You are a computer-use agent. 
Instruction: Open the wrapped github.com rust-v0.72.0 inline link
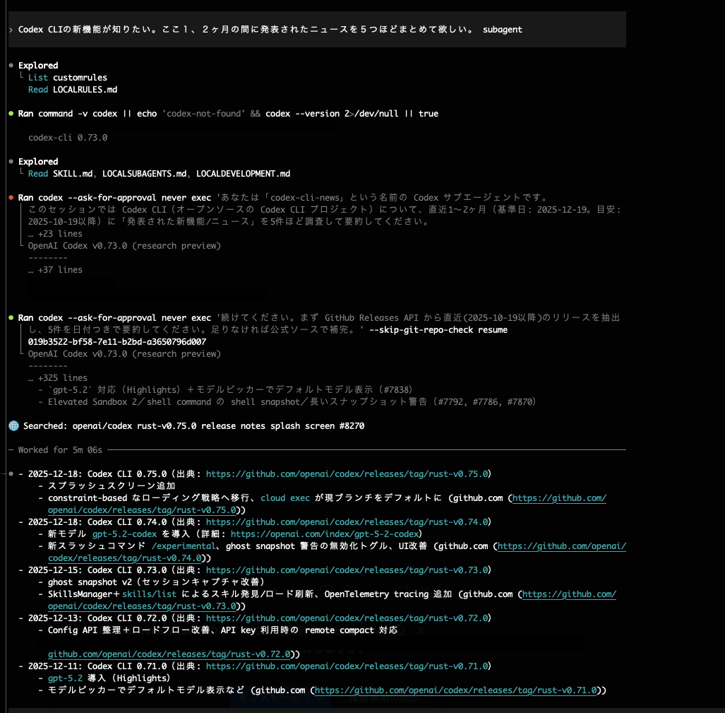click(169, 654)
